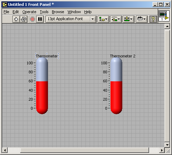Select the Thermometer 2 label
The height and width of the screenshot is (155, 172).
[x=123, y=56]
